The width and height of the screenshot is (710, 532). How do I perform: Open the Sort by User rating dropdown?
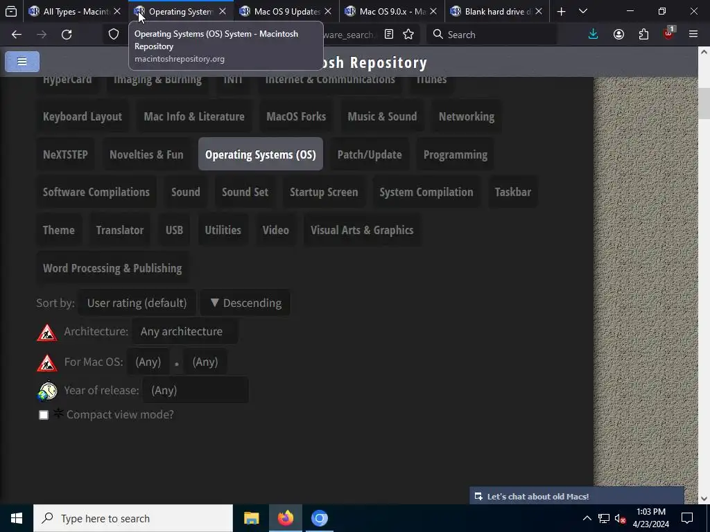(137, 303)
